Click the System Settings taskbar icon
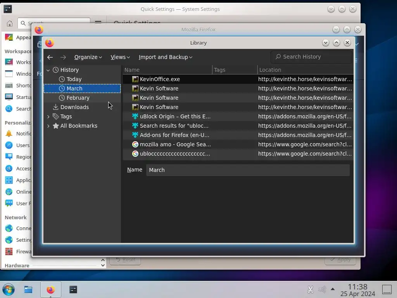Image resolution: width=397 pixels, height=298 pixels. point(73,289)
